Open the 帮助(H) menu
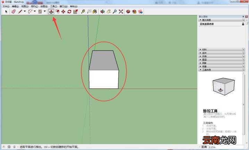This screenshot has height=150, width=249. point(74,6)
